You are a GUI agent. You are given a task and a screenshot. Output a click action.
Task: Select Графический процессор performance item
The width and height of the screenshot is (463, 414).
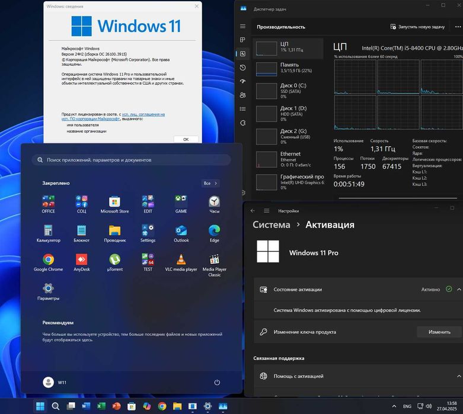[288, 182]
